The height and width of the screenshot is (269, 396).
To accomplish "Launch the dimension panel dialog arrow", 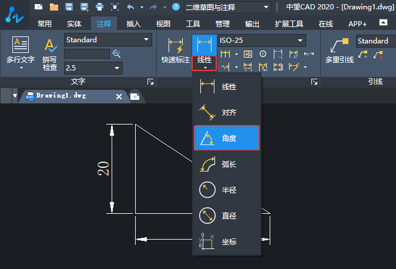I will pyautogui.click(x=314, y=82).
